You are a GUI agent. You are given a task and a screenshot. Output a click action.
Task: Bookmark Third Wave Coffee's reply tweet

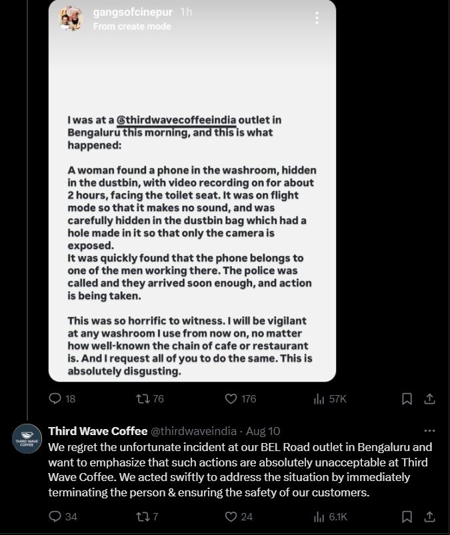point(407,516)
